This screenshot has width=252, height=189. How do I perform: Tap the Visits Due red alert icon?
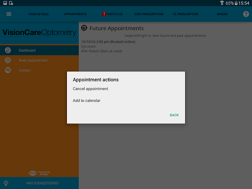(x=104, y=14)
